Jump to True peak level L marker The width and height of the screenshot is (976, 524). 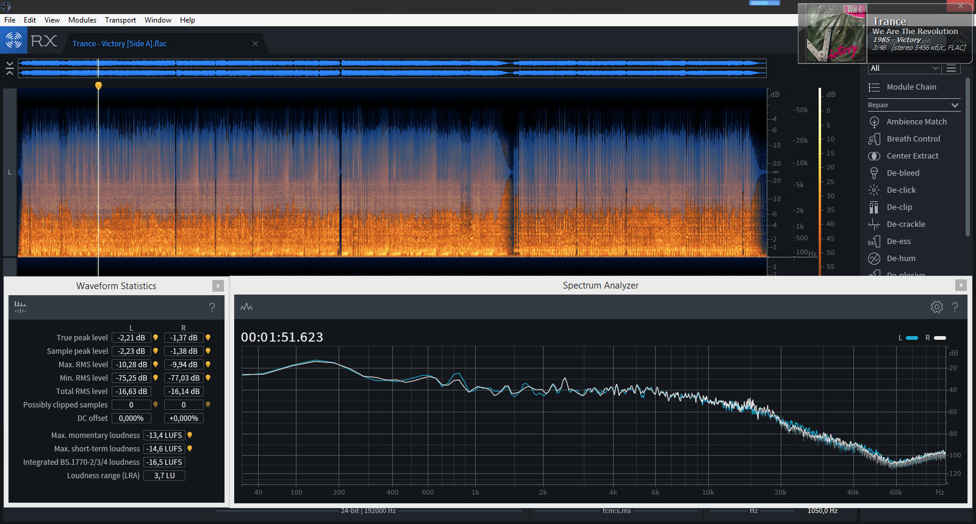(156, 337)
